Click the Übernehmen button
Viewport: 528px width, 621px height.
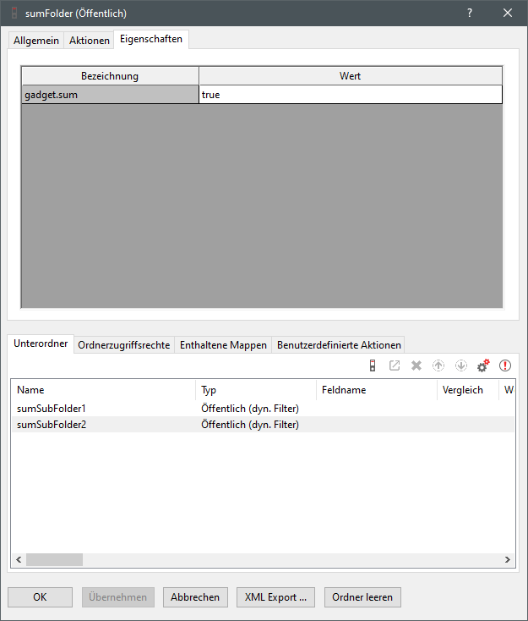(118, 596)
